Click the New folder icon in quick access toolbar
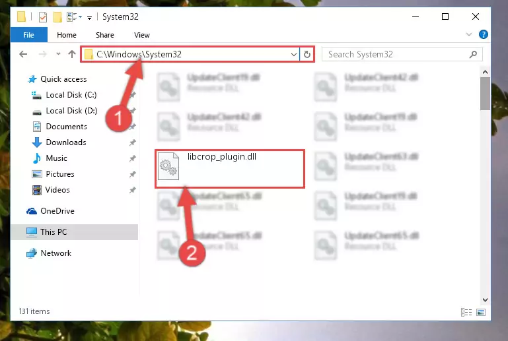508x341 pixels. pyautogui.click(x=57, y=17)
